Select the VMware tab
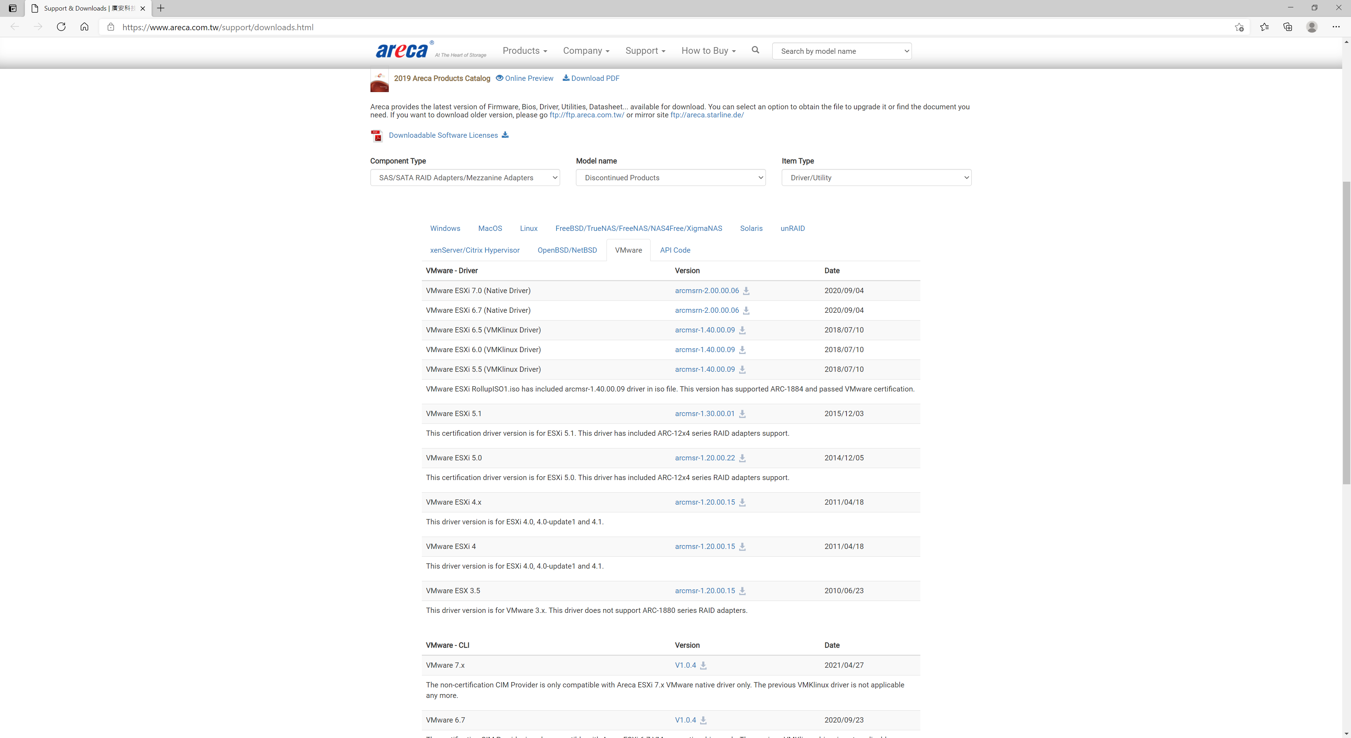1351x738 pixels. pyautogui.click(x=628, y=250)
